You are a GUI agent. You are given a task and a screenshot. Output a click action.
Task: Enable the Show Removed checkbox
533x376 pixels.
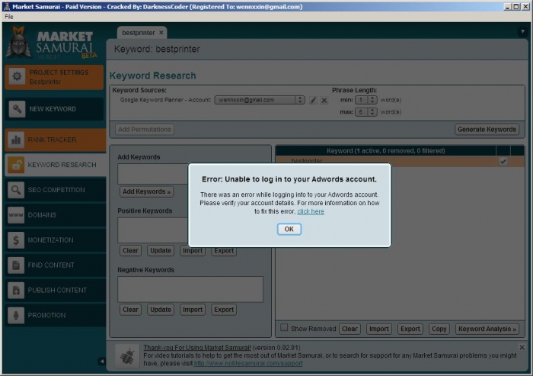click(x=284, y=328)
